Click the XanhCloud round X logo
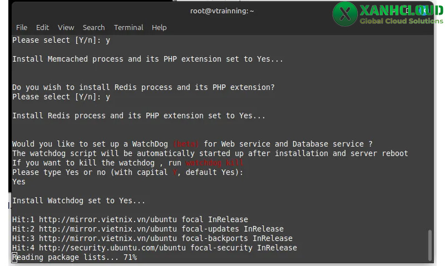The height and width of the screenshot is (266, 445). coord(345,14)
